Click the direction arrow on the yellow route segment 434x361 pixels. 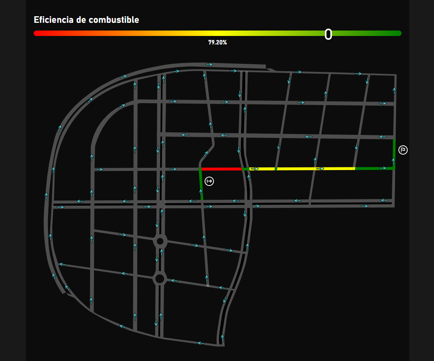320,169
